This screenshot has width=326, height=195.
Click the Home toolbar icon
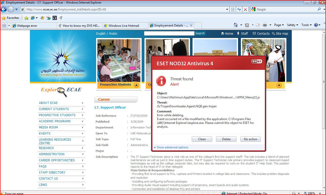click(236, 25)
